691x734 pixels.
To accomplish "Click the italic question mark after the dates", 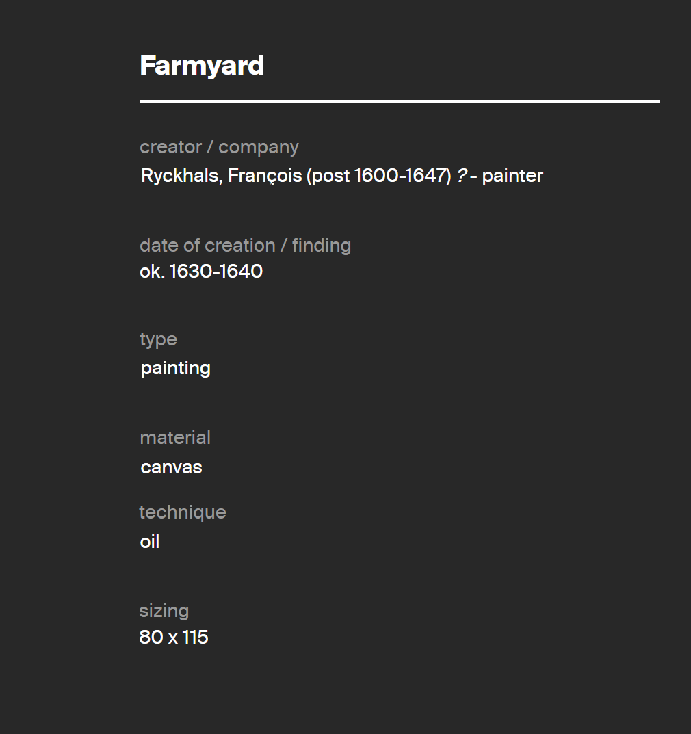I will tap(462, 176).
